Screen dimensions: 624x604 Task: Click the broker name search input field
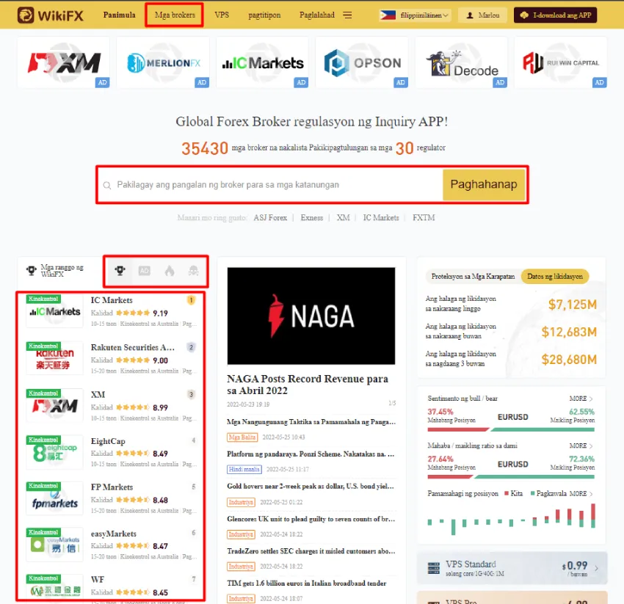click(x=271, y=185)
